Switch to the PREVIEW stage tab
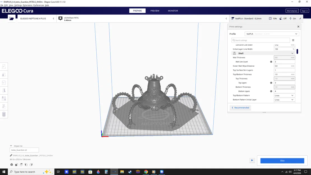The height and width of the screenshot is (175, 311). tap(155, 11)
